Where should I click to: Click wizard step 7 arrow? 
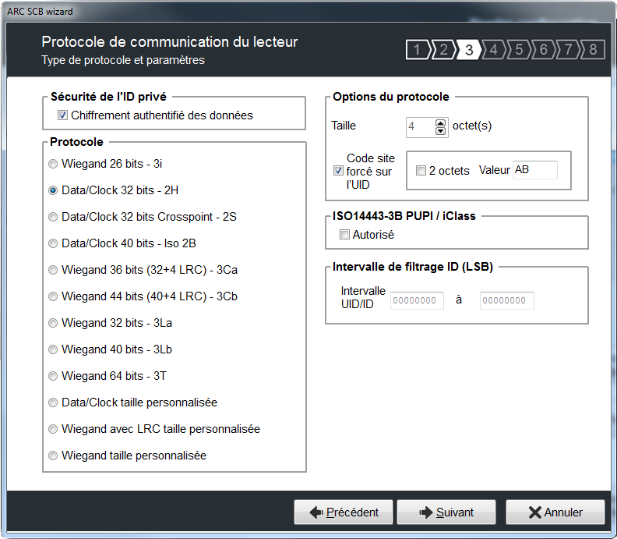(568, 51)
